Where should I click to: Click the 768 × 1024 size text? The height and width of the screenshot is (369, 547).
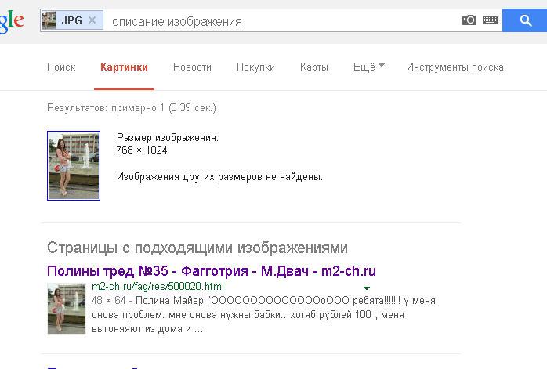click(142, 150)
